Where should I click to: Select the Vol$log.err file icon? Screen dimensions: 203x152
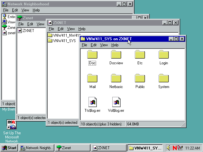pos(116,102)
